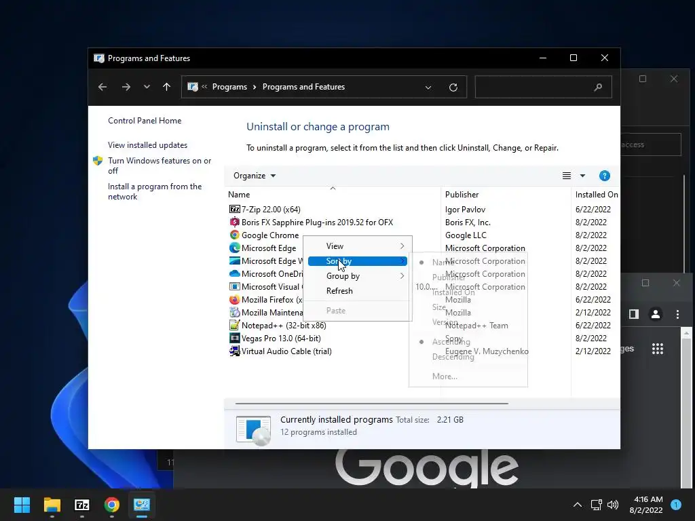Screen dimensions: 695x521
Task: Expand the breadcrumb double chevron
Action: click(x=204, y=87)
